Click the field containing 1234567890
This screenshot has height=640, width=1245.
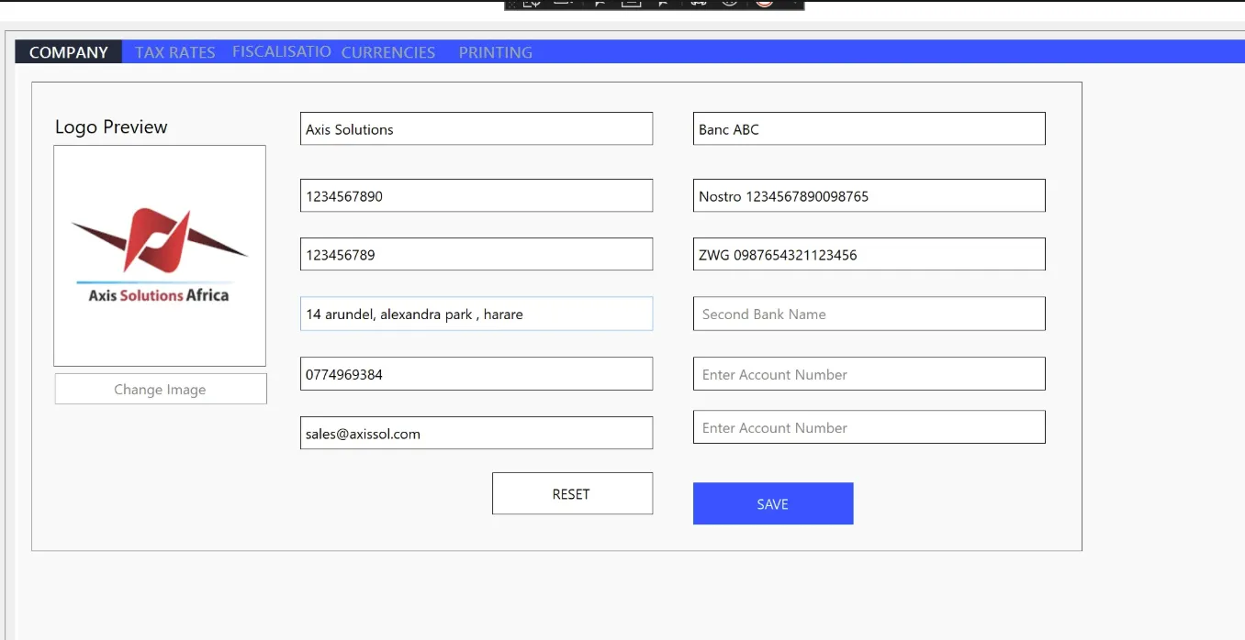point(477,195)
